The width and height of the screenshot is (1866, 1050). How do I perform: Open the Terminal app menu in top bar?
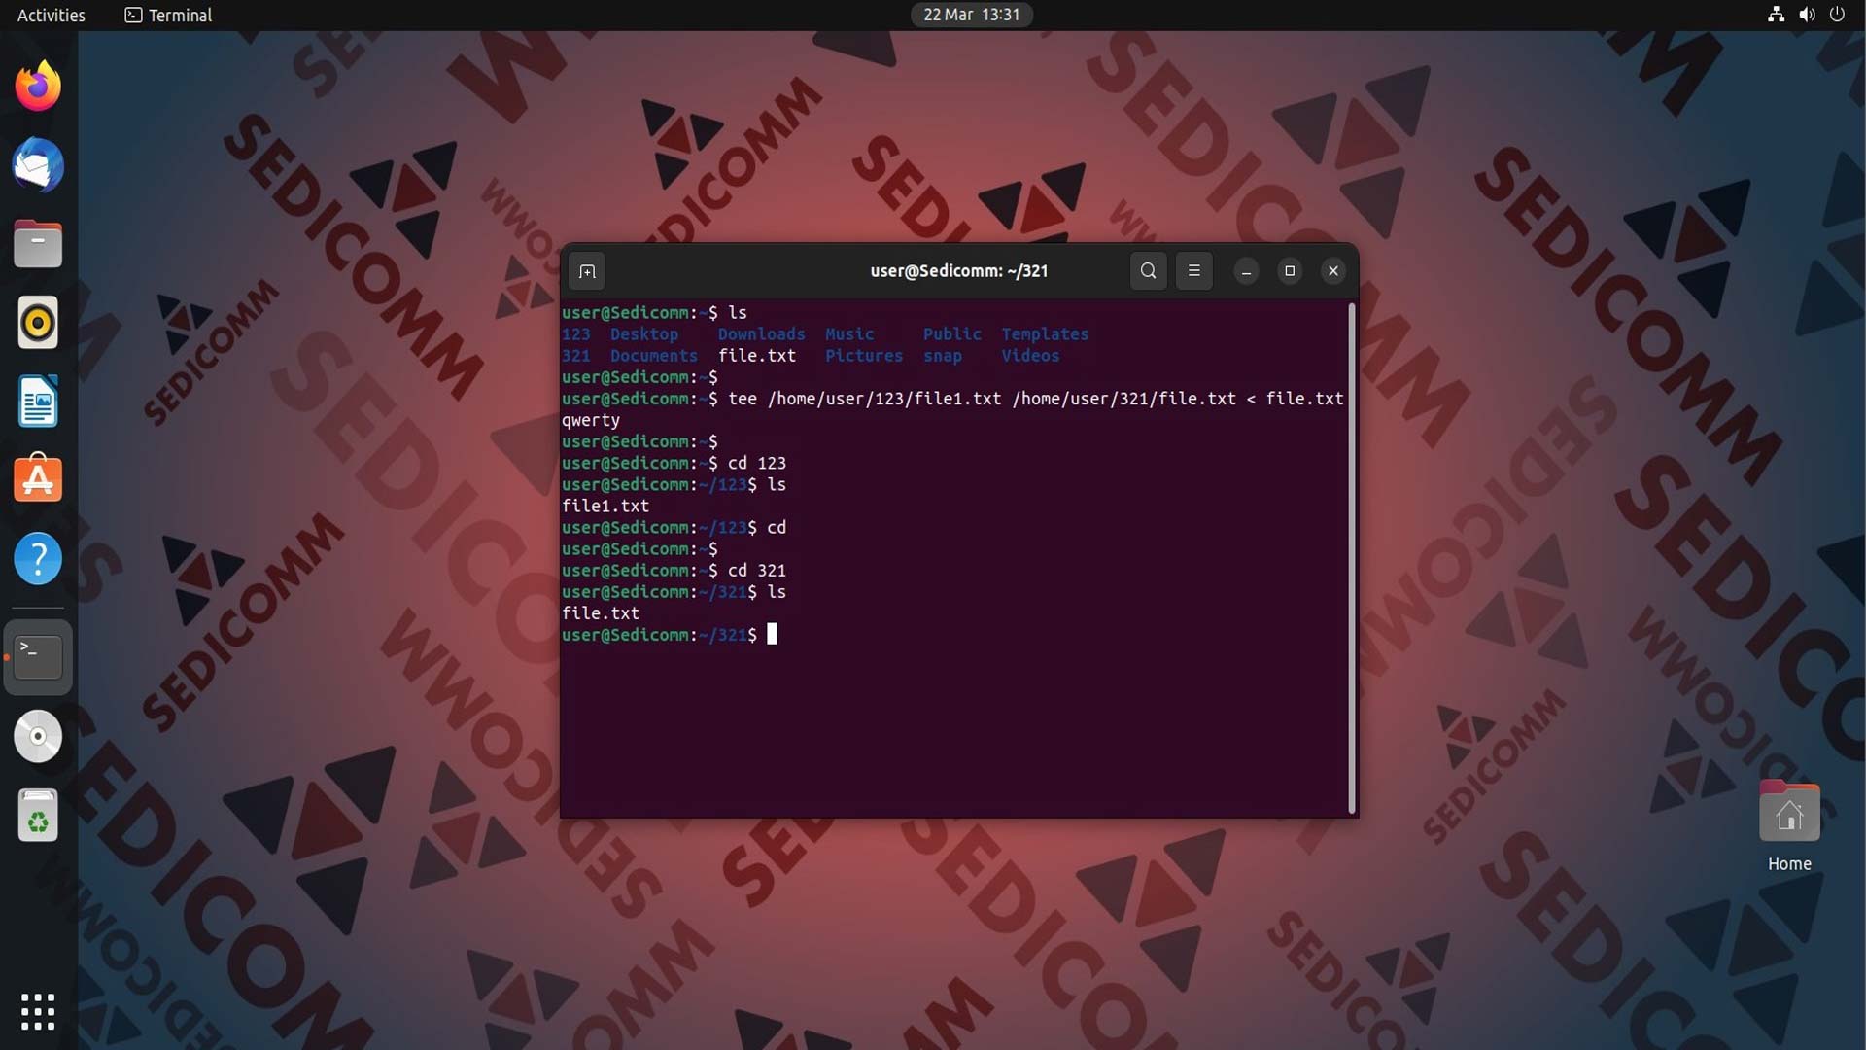168,15
